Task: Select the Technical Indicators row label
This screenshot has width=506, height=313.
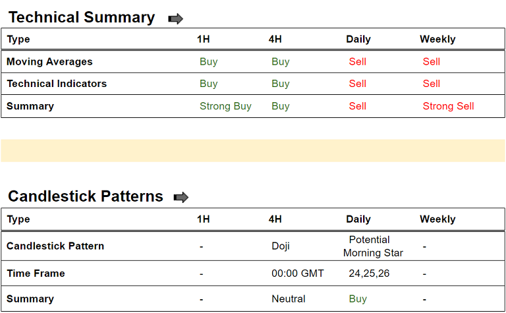Action: (x=57, y=84)
